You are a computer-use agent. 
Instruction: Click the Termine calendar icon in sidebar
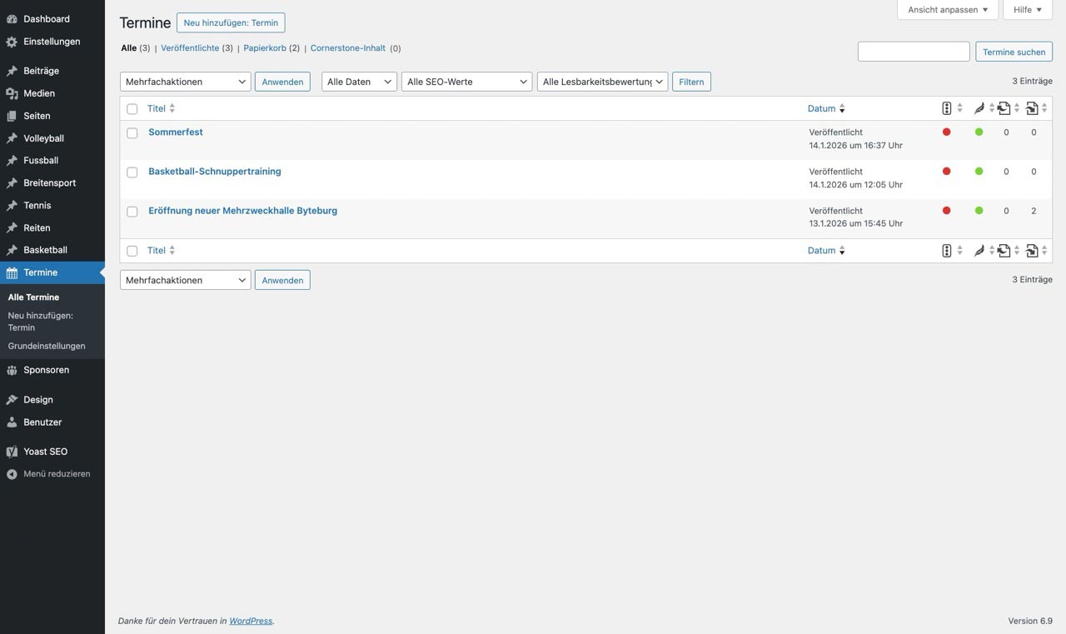click(x=12, y=272)
